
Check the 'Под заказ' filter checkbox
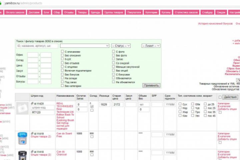62,82
